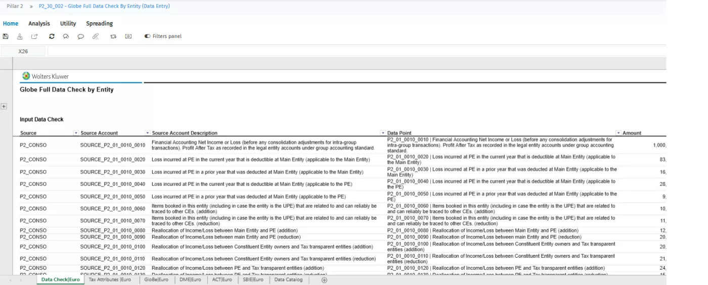Open the Data Point column filter dropdown
The image size is (708, 285).
tap(618, 133)
